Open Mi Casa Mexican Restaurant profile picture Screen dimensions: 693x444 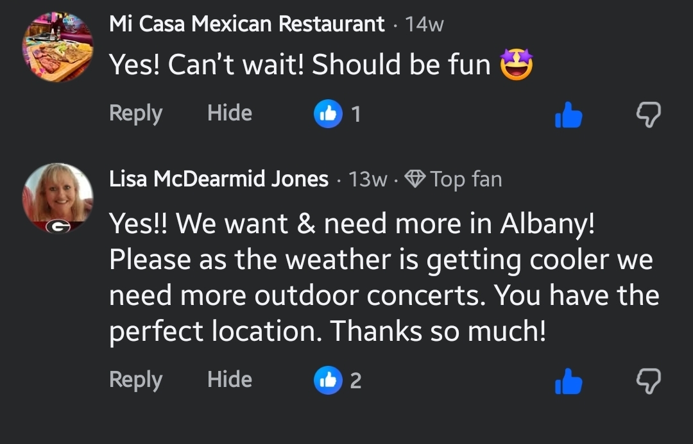58,47
